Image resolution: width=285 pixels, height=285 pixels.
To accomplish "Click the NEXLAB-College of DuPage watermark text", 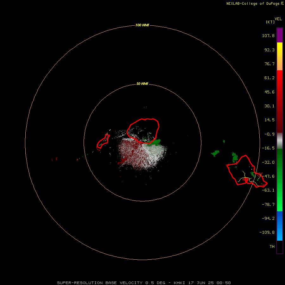I will click(255, 3).
